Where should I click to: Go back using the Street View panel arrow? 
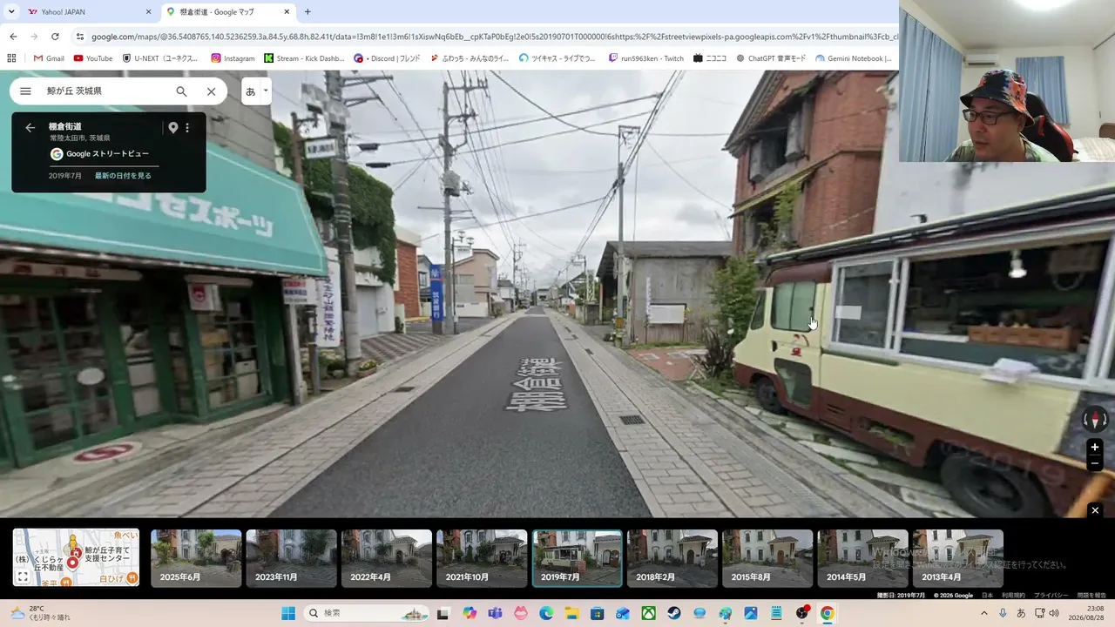point(30,128)
